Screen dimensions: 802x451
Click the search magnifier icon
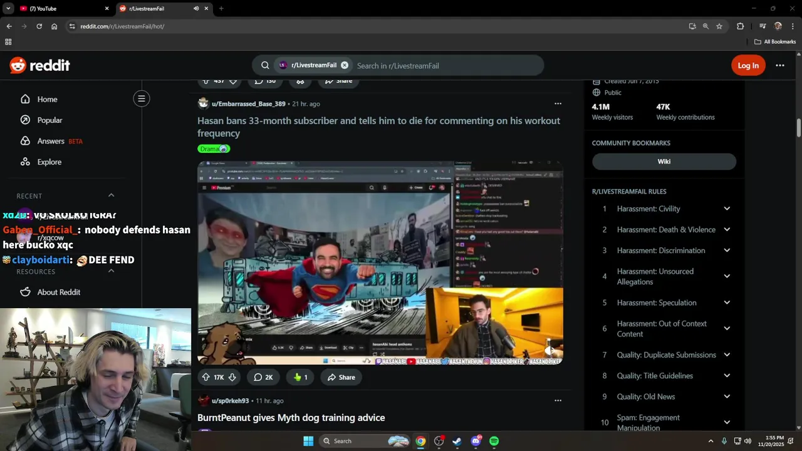[x=265, y=65]
